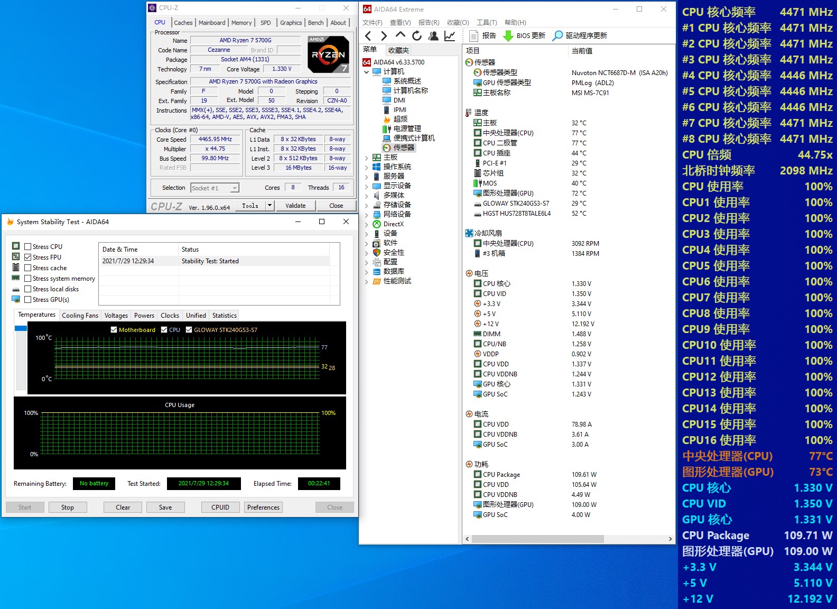
Task: Click the blue graph slider beside temperatures
Action: click(21, 328)
